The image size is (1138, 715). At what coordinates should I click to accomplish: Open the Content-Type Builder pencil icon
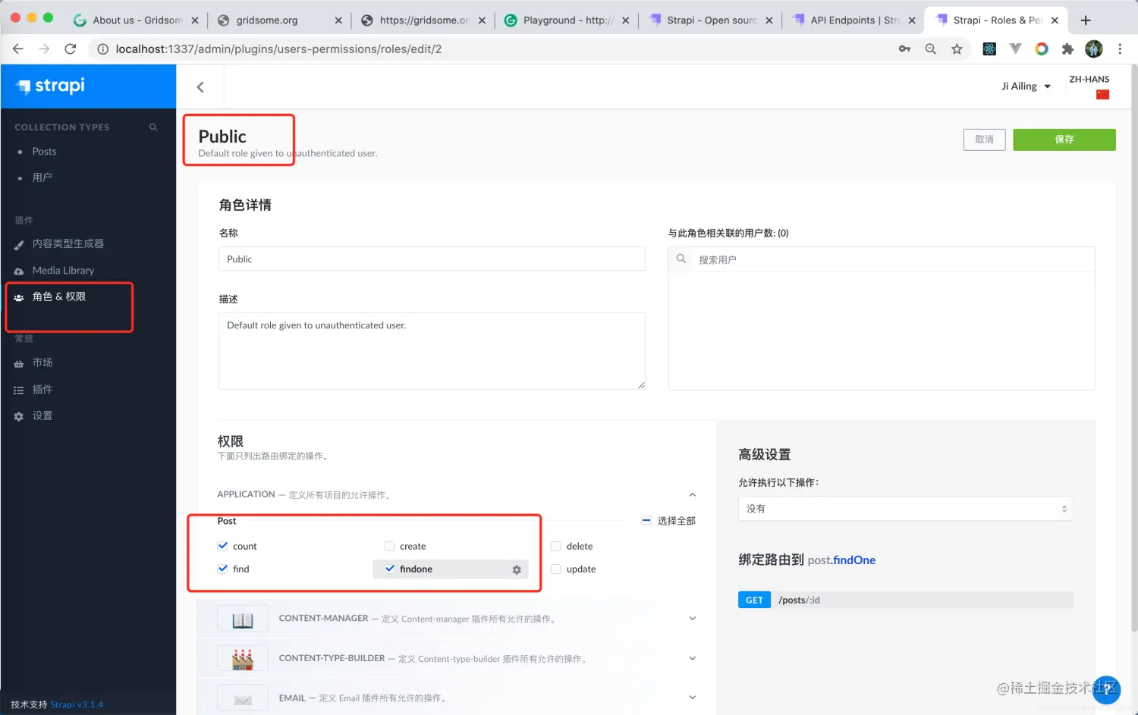point(19,245)
